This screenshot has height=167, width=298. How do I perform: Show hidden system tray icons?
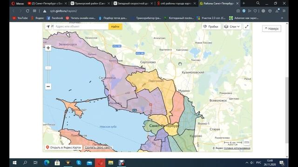(247, 163)
